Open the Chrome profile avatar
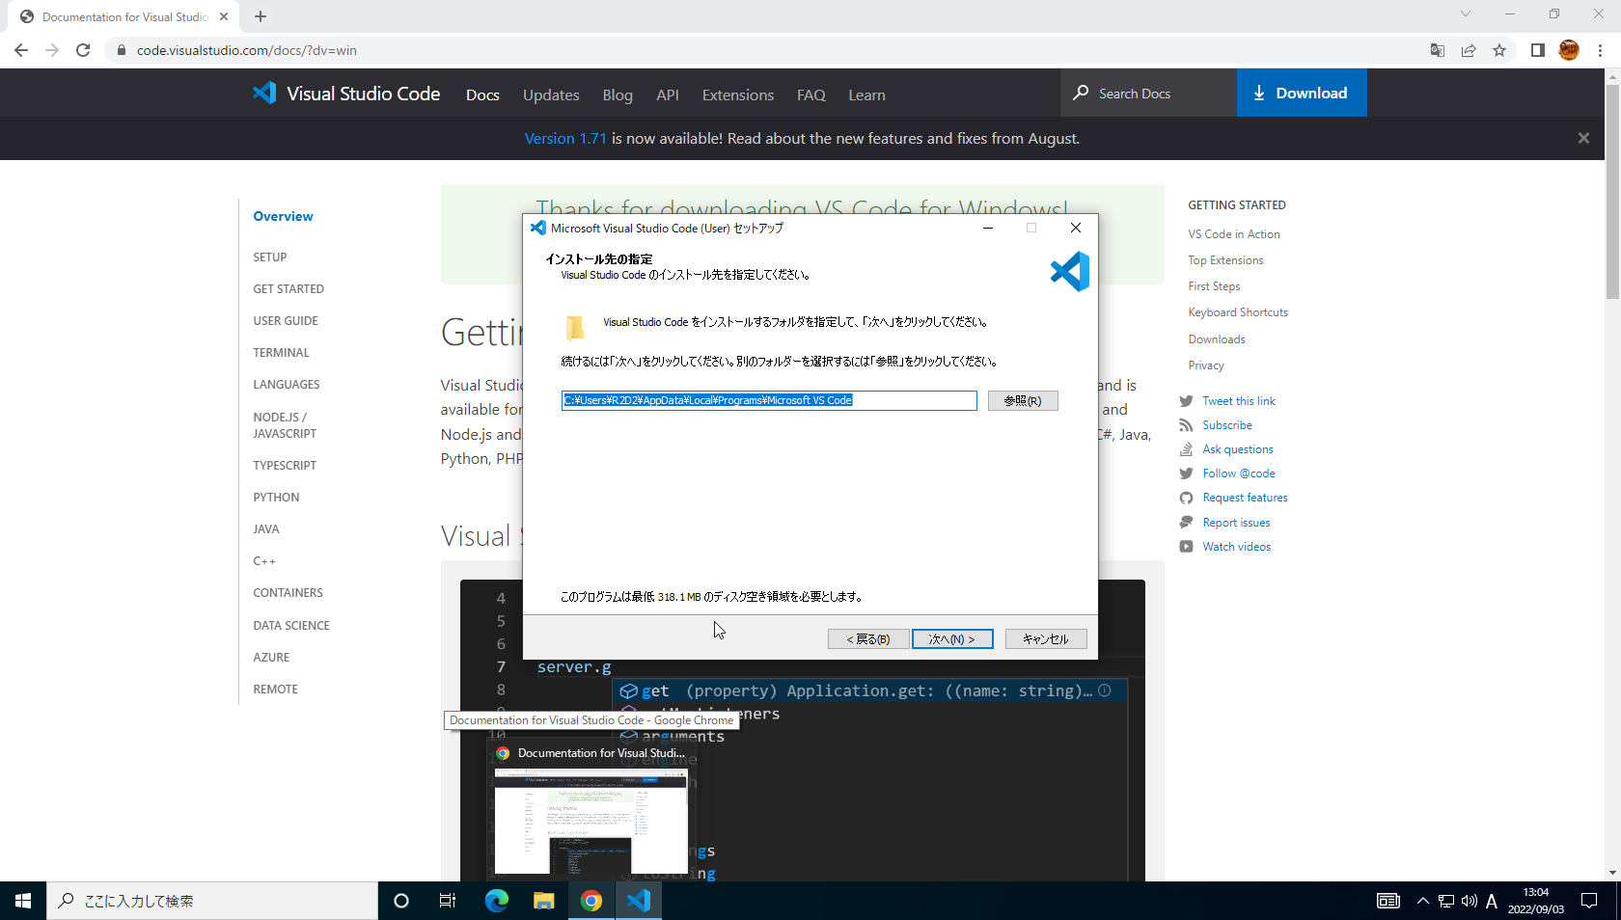The image size is (1621, 920). pos(1569,50)
